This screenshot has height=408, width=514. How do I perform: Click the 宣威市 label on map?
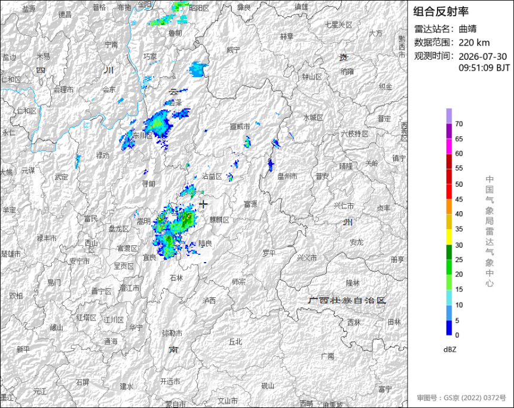point(240,126)
